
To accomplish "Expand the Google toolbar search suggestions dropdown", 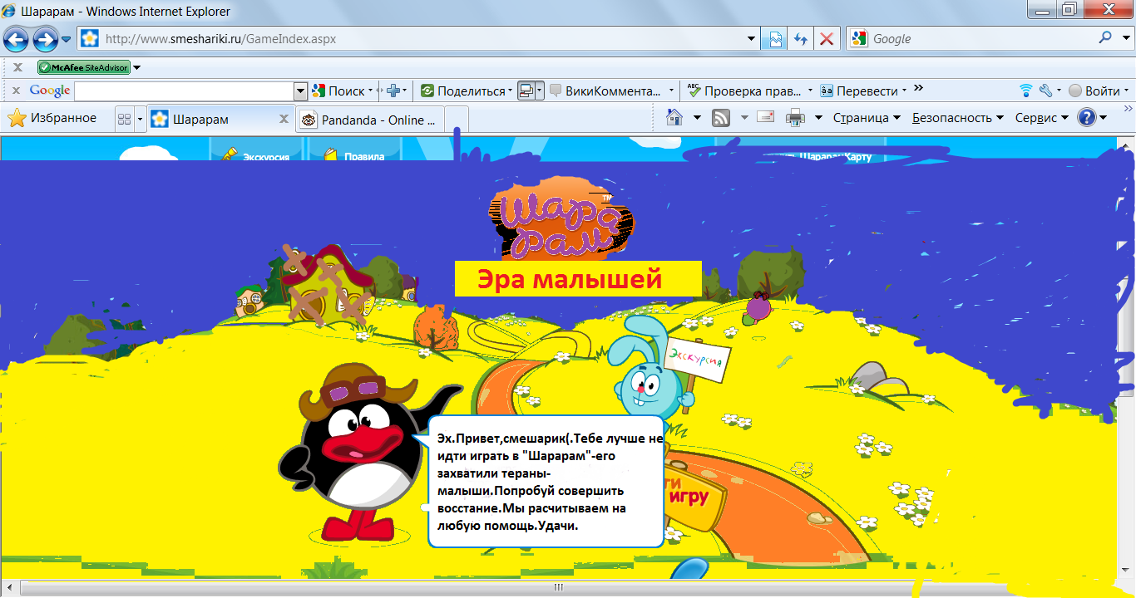I will [x=301, y=91].
